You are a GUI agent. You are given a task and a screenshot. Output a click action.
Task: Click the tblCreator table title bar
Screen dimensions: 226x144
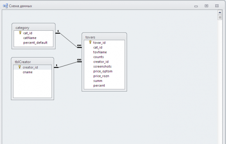tap(32, 62)
